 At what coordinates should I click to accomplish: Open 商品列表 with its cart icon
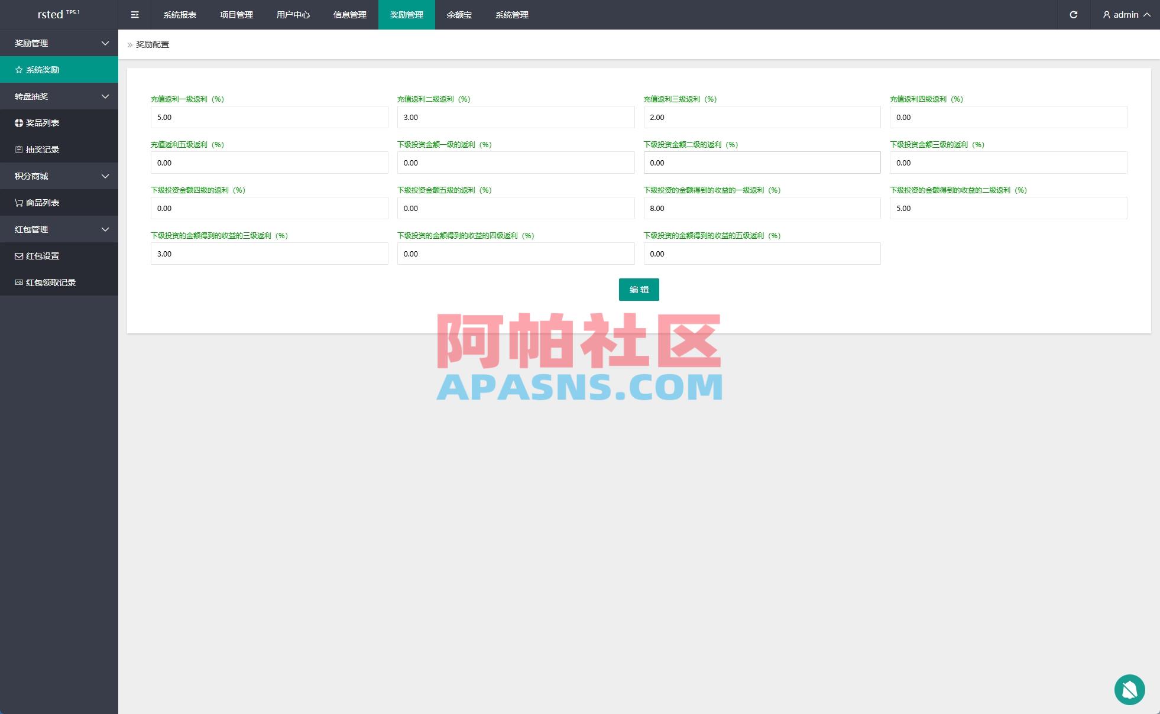pos(18,202)
